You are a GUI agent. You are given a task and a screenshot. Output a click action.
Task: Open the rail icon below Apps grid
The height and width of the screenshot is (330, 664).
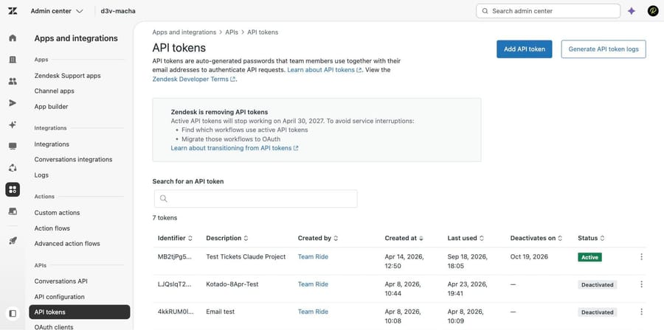13,211
